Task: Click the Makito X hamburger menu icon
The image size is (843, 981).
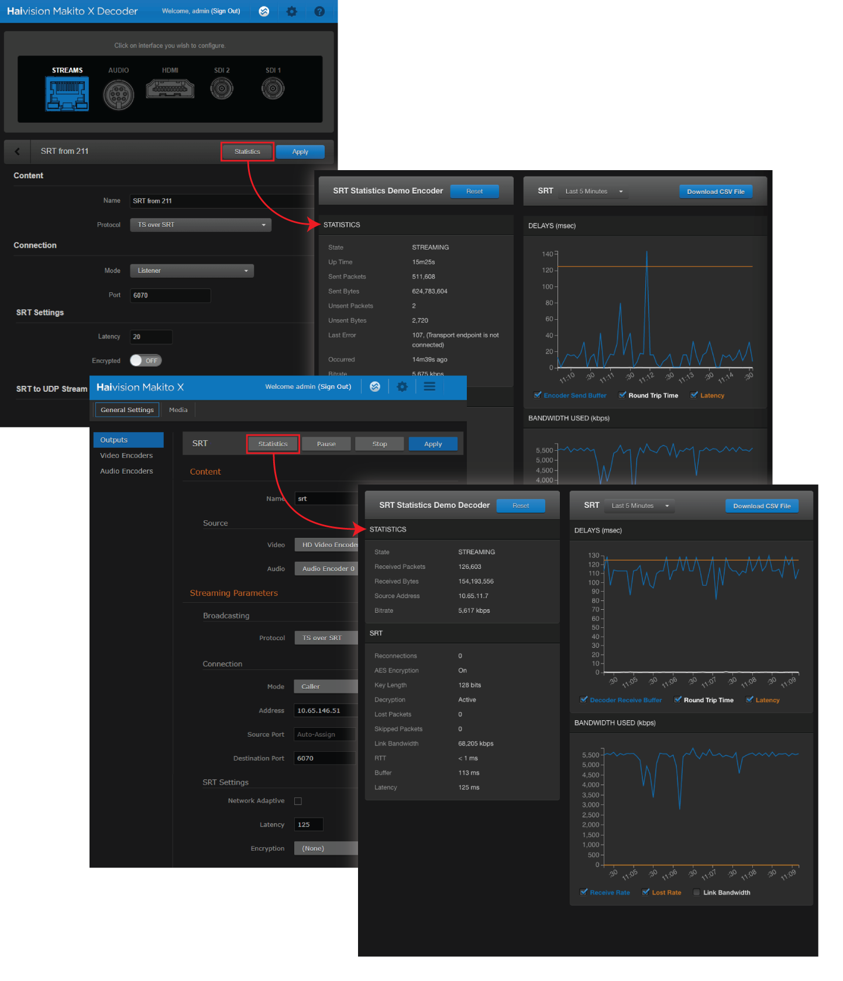Action: (429, 386)
